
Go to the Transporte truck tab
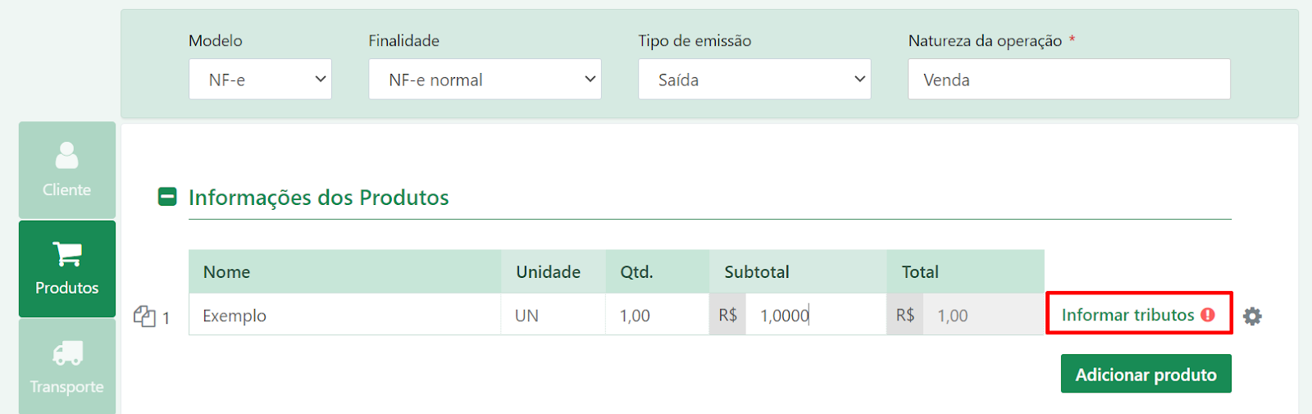click(x=67, y=366)
